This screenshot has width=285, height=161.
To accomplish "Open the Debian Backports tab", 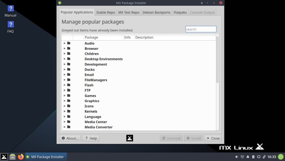I will [x=156, y=12].
